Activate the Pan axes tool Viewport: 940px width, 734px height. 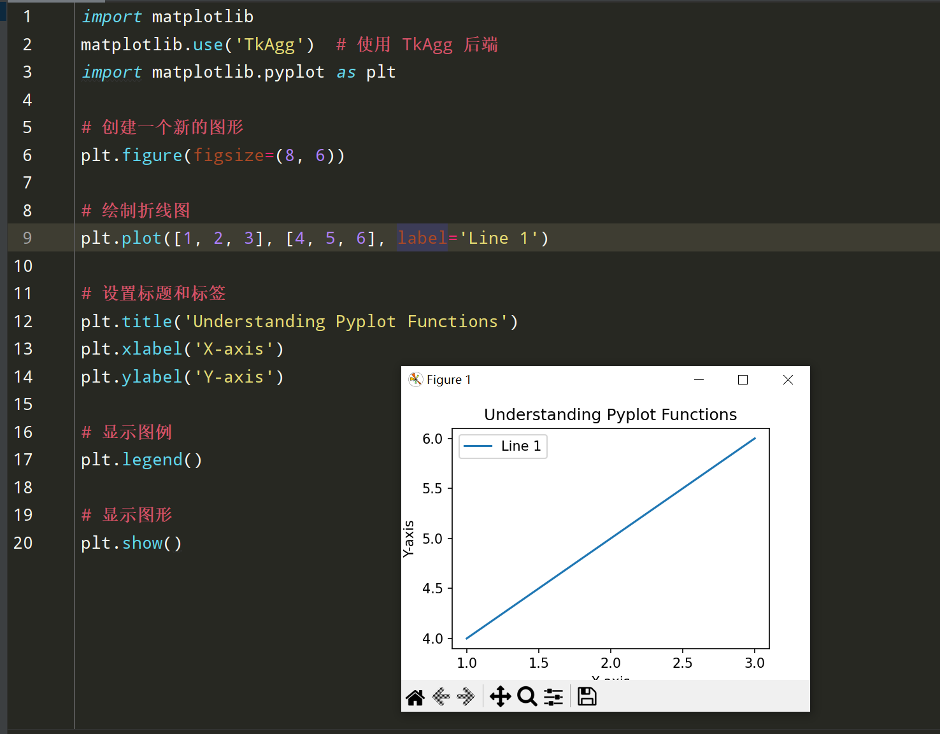(501, 696)
